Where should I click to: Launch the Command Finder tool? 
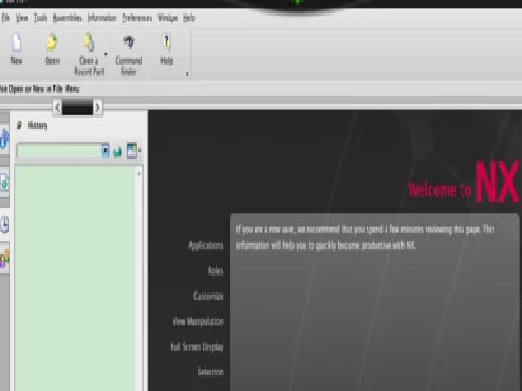(129, 42)
